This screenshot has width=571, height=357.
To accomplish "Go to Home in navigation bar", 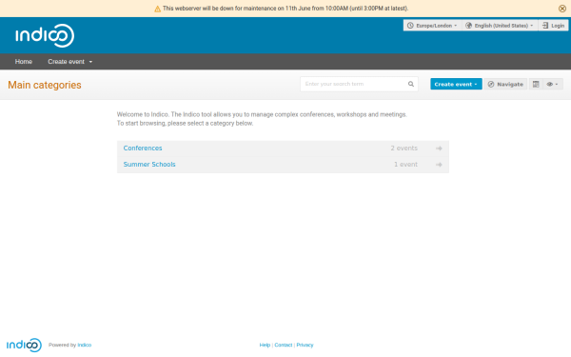I will pos(24,62).
